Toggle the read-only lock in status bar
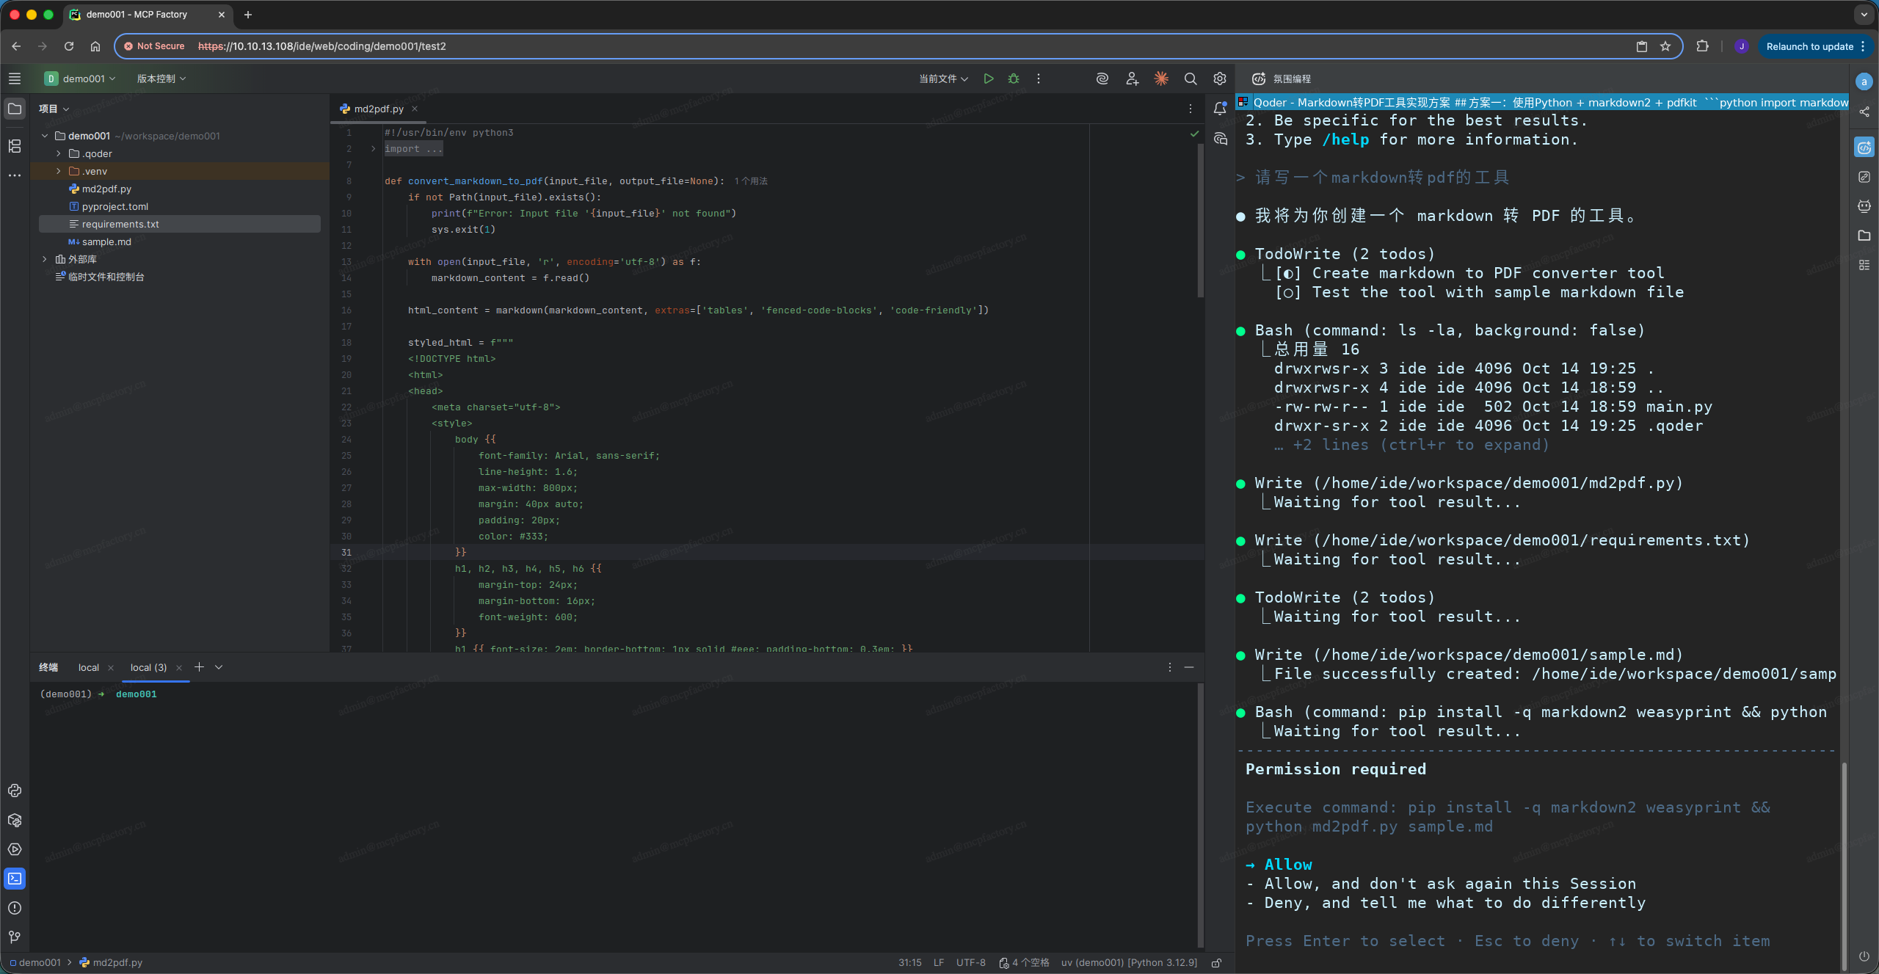Screen dimensions: 1879x974 point(1216,962)
